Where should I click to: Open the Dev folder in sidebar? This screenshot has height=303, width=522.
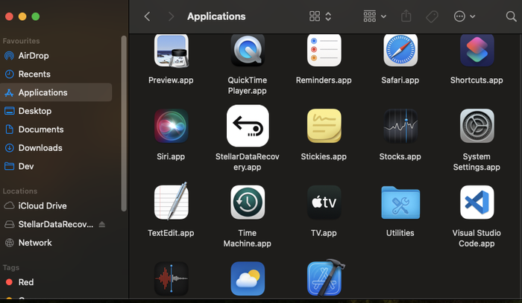(56, 166)
